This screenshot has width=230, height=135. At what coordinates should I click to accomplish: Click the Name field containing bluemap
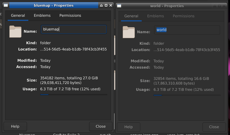pyautogui.click(x=74, y=29)
